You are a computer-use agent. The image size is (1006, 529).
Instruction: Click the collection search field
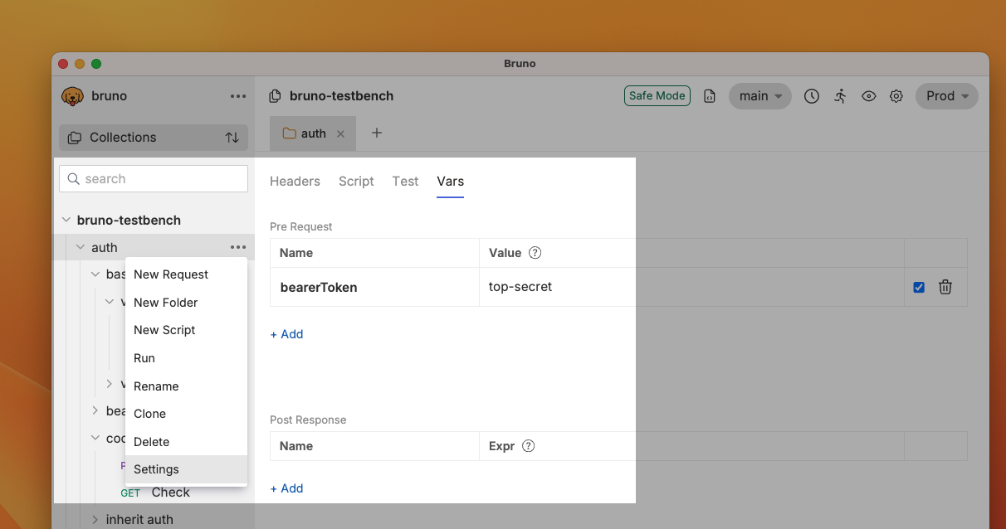coord(153,178)
